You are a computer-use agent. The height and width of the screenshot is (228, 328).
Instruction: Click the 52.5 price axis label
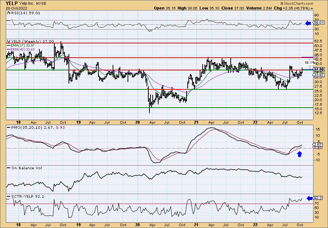(318, 41)
